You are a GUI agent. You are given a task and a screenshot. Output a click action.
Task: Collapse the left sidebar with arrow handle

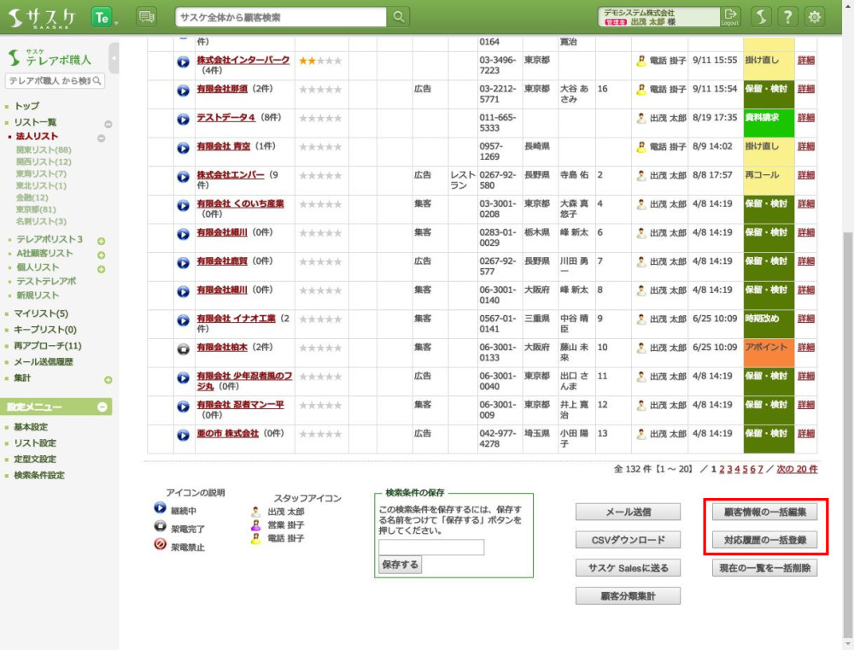tap(114, 58)
